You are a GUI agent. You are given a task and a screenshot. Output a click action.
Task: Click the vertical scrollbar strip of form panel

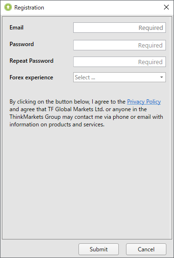point(171,127)
